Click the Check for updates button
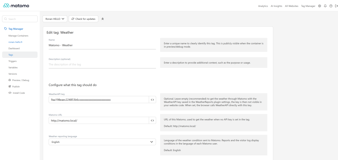338x160 pixels. click(84, 19)
